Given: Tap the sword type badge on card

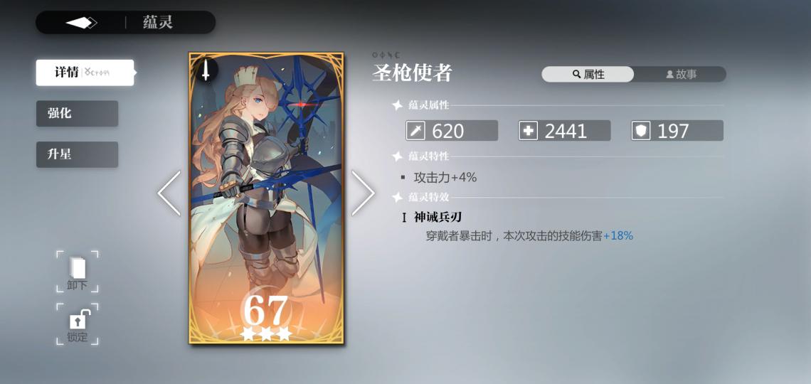Looking at the screenshot, I should [x=206, y=69].
